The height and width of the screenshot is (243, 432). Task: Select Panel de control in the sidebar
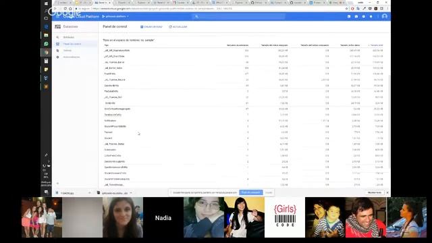(x=72, y=44)
